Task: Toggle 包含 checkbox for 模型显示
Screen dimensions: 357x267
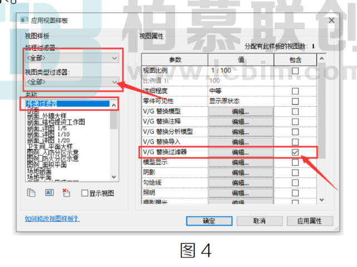Action: point(295,162)
